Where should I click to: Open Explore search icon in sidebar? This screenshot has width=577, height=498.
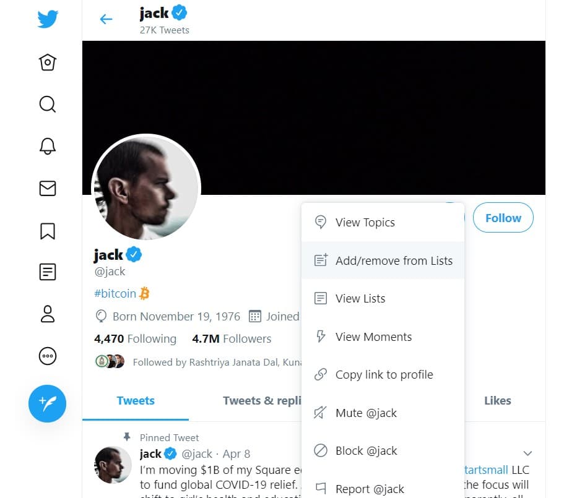(48, 104)
